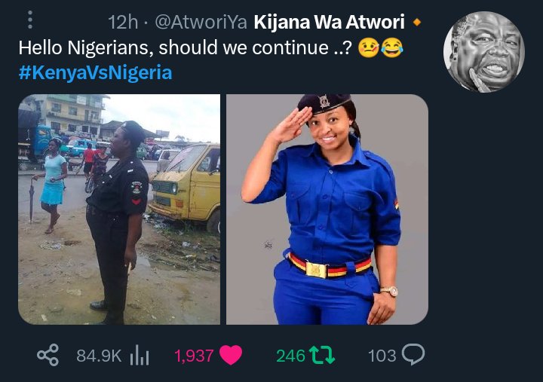Open the 103 replies count

click(x=382, y=356)
